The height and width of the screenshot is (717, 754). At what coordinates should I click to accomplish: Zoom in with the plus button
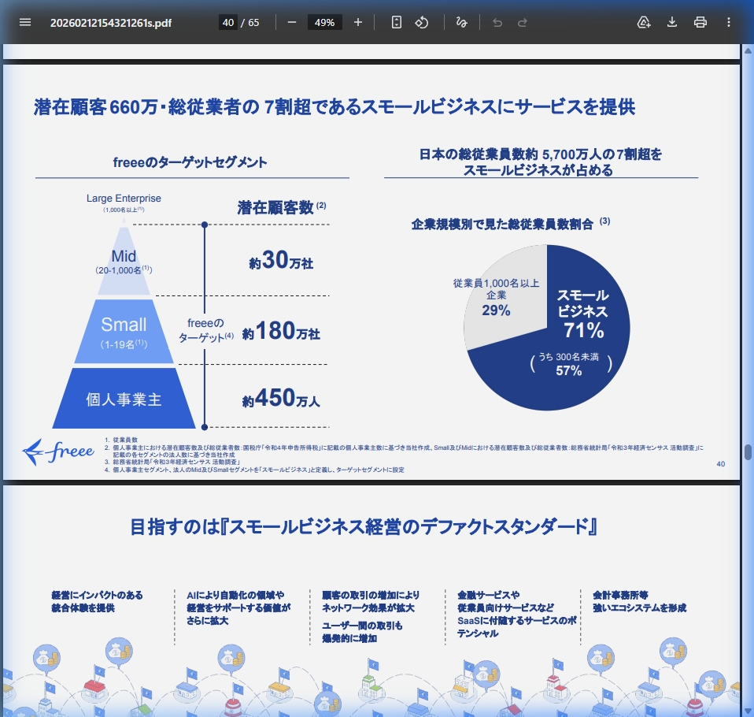pyautogui.click(x=358, y=22)
